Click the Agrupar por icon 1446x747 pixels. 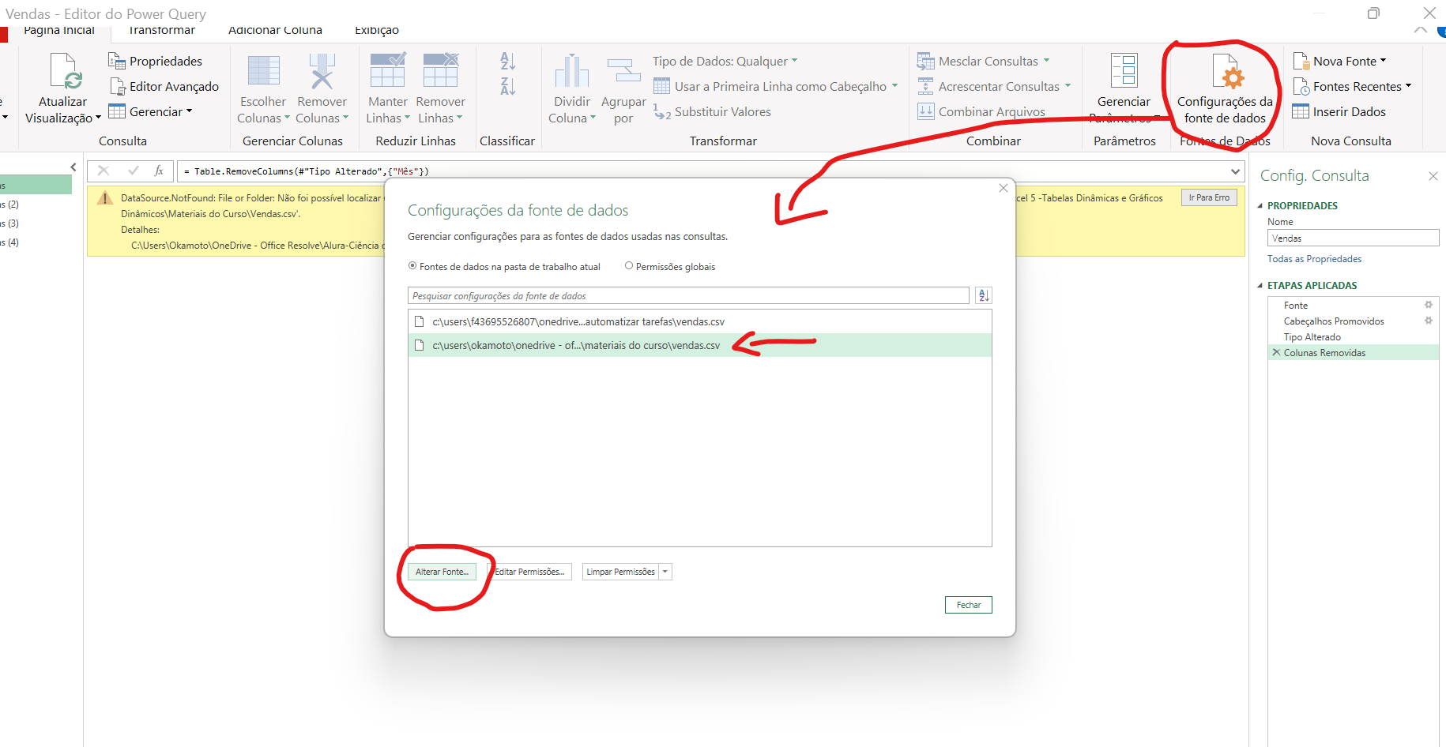coord(623,71)
